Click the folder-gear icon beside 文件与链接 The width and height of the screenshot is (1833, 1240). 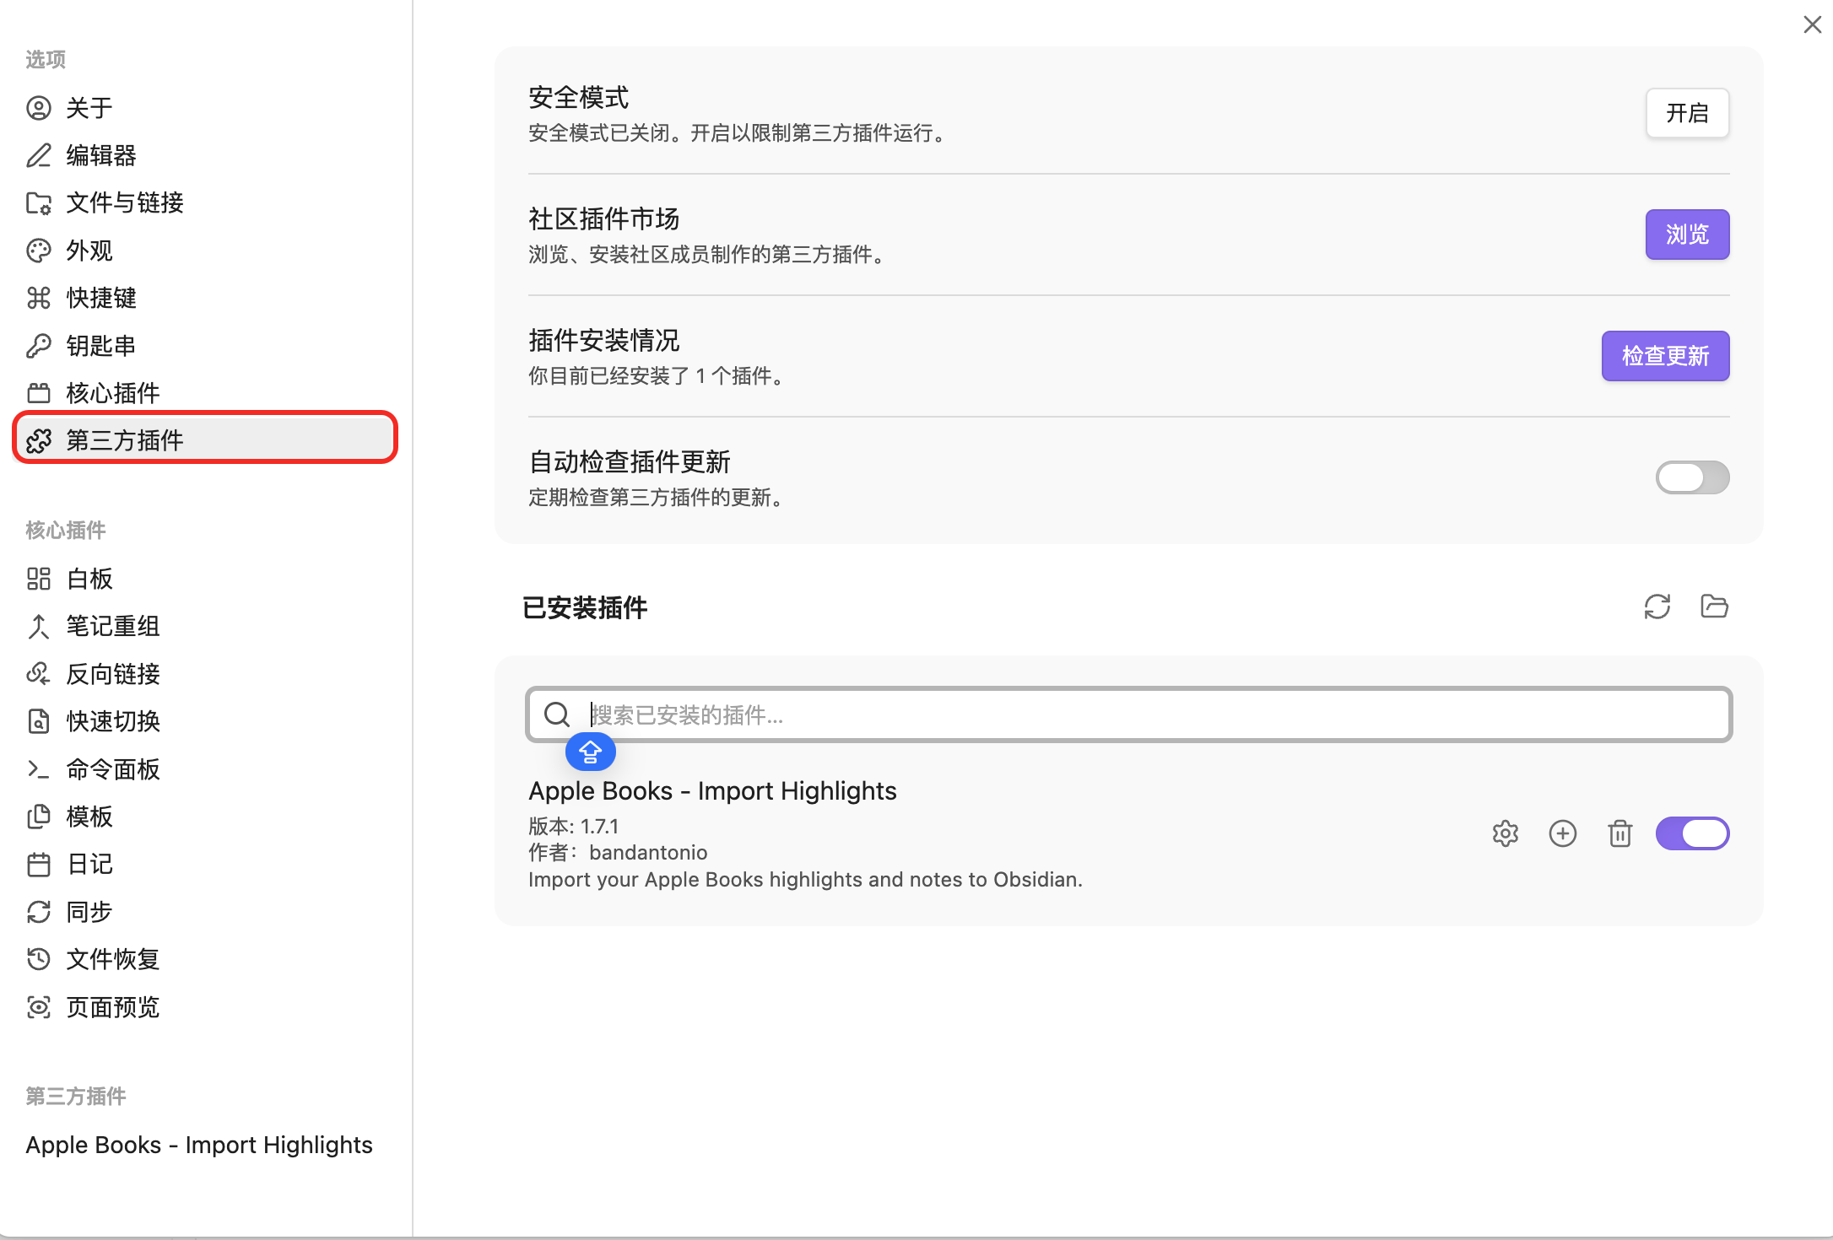click(x=39, y=203)
